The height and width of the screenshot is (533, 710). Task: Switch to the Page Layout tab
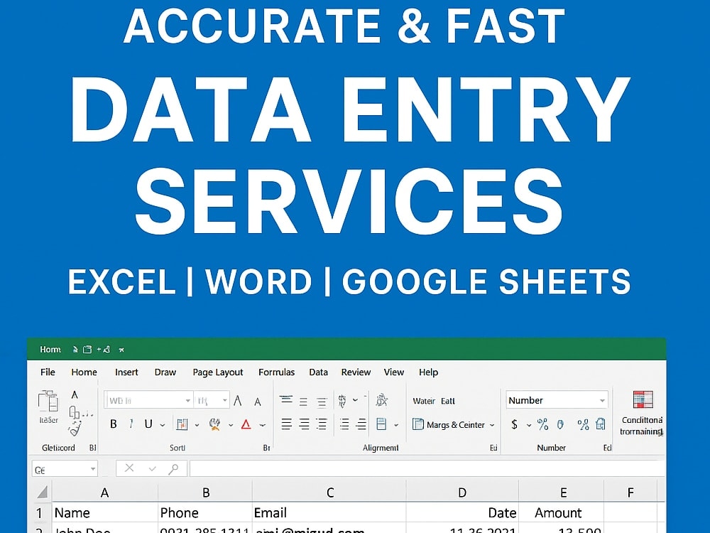(218, 372)
